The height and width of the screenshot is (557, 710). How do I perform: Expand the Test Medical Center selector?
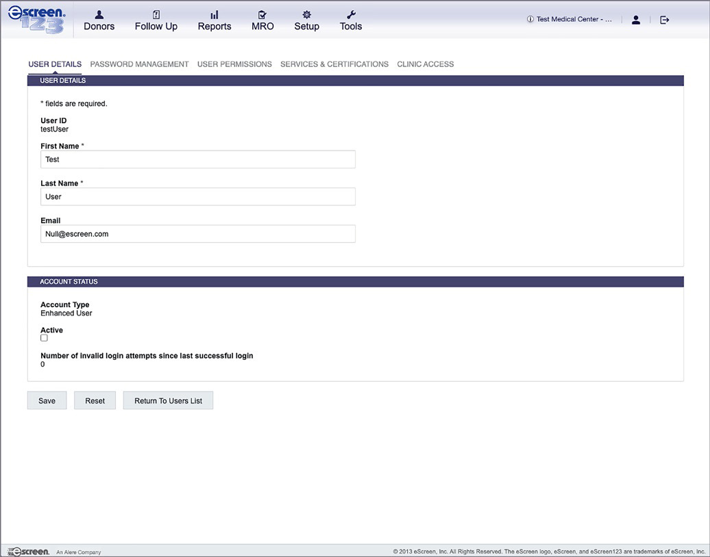[x=570, y=20]
